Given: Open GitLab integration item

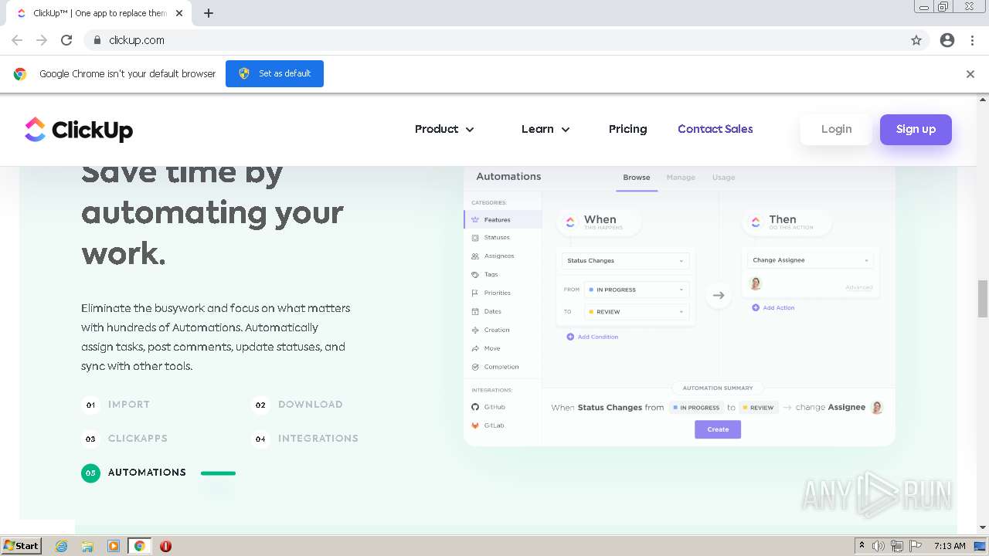Looking at the screenshot, I should click(x=488, y=425).
